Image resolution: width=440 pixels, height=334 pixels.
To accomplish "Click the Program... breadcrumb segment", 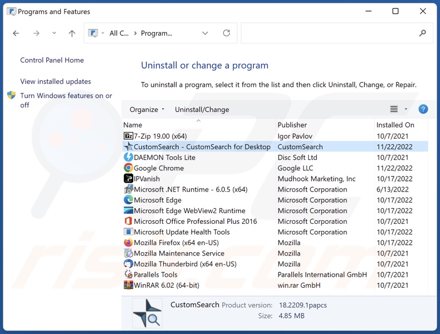I will click(x=157, y=33).
